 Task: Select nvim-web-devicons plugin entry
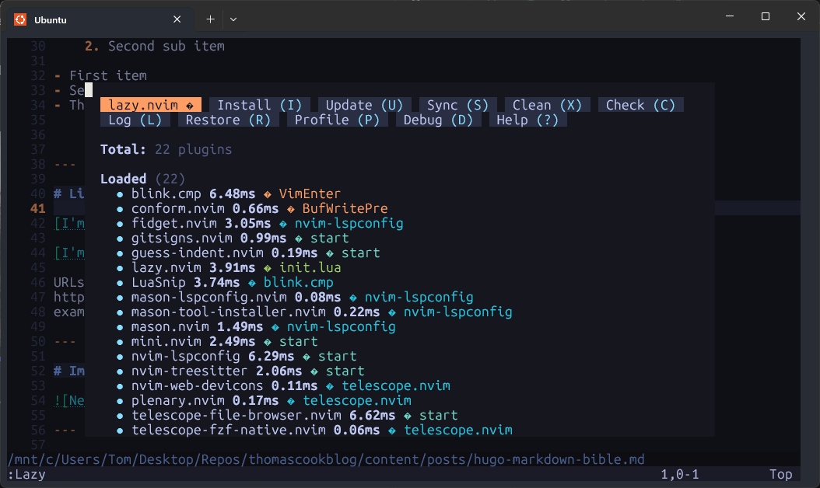click(x=197, y=385)
